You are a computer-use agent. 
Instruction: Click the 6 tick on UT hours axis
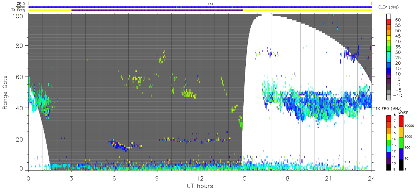pos(114,178)
